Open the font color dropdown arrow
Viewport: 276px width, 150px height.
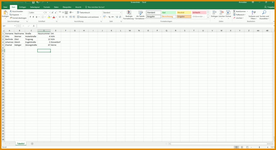click(56, 17)
